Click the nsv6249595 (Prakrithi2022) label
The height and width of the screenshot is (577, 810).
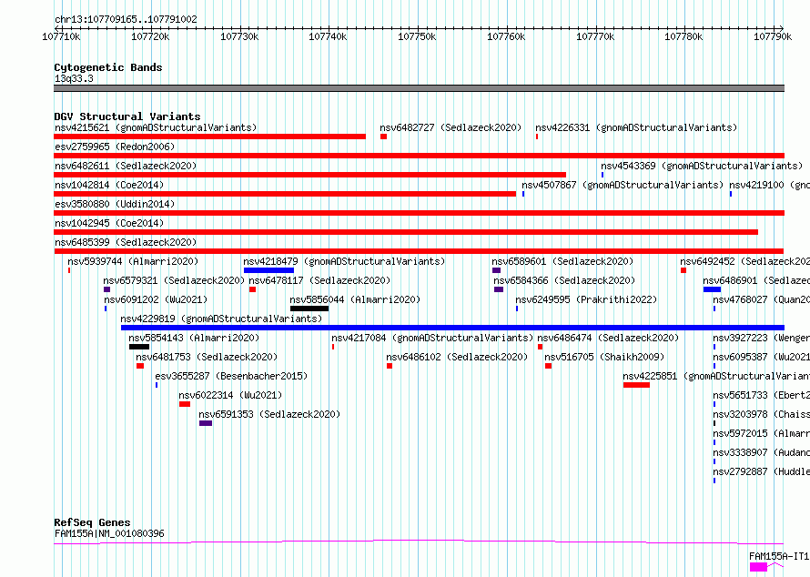tap(586, 299)
